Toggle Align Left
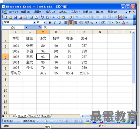 [66, 23]
